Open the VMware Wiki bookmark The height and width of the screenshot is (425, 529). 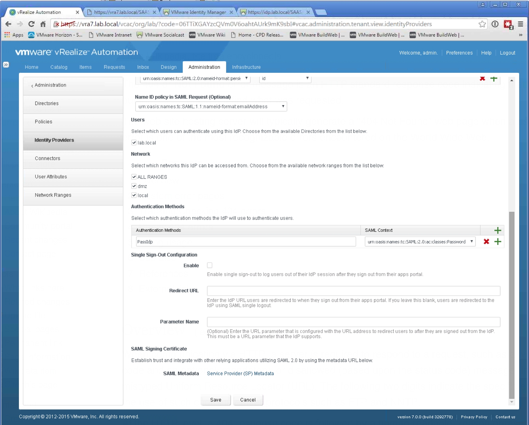click(x=207, y=35)
